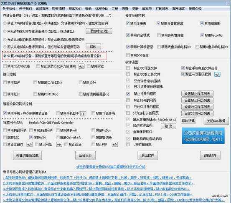The height and width of the screenshot is (203, 231).
Task: Click the 注册 menu item
Action: (x=115, y=9)
